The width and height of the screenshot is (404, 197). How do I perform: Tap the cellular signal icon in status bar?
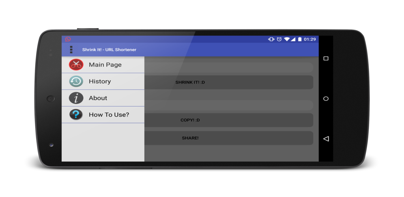click(x=293, y=39)
